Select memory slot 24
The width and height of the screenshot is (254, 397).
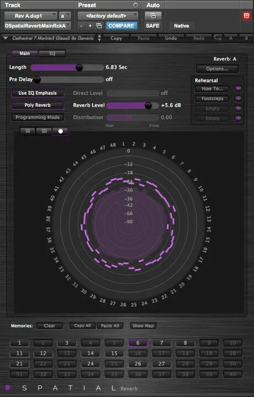click(90, 364)
